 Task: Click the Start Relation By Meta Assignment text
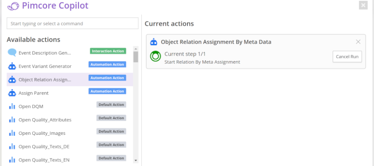(202, 62)
